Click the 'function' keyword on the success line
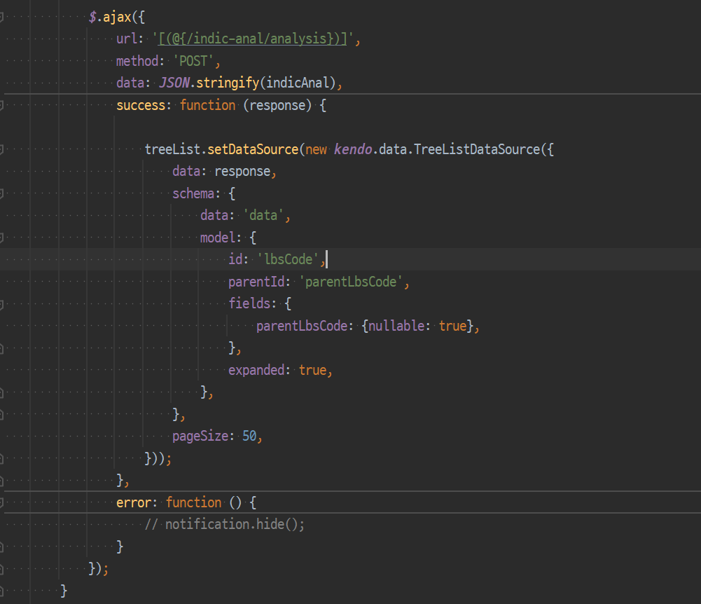This screenshot has width=701, height=604. click(207, 106)
